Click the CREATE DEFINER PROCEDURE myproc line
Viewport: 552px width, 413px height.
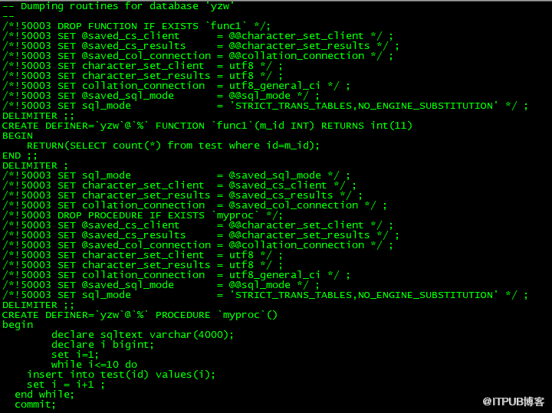click(140, 315)
